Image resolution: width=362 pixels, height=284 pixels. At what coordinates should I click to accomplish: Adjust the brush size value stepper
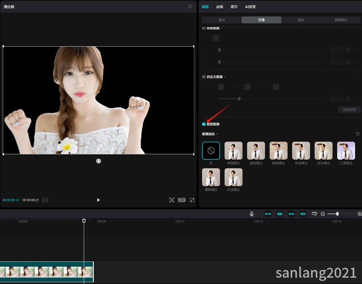pyautogui.click(x=348, y=99)
